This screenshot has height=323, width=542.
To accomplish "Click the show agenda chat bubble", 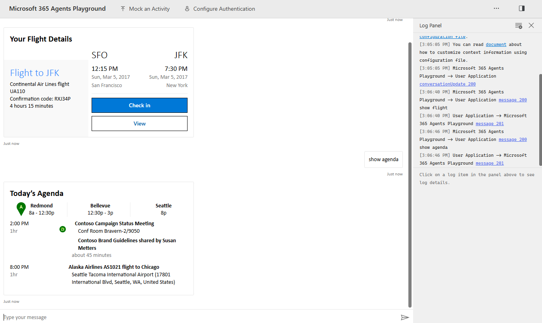I will tap(383, 159).
